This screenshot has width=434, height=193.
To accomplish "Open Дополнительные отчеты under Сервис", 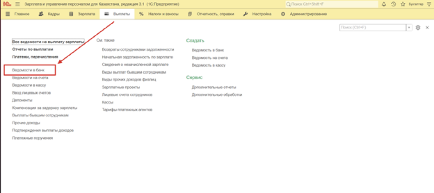I will click(x=214, y=87).
